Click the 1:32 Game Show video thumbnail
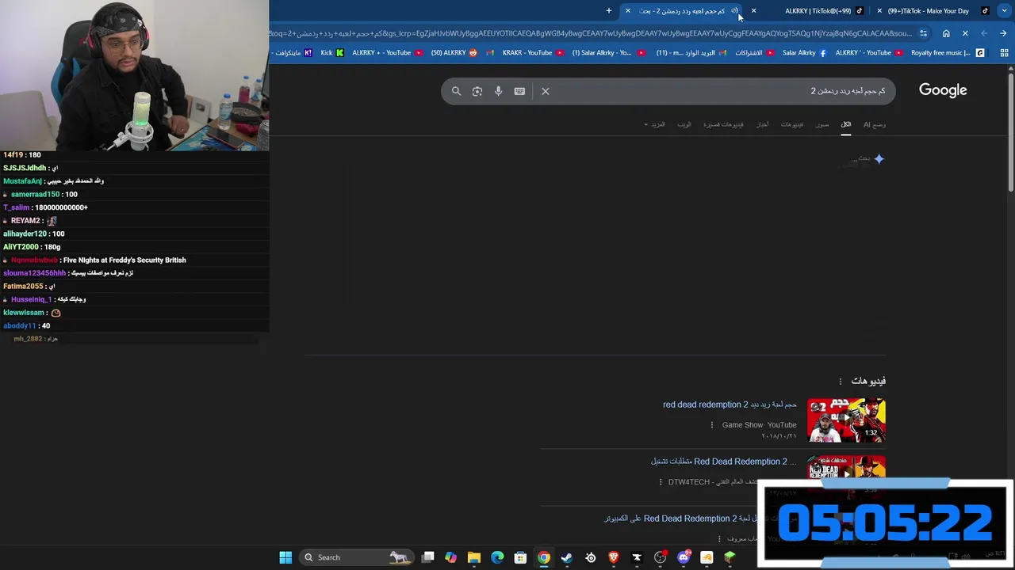Screen dimensions: 1015x570 (846, 420)
